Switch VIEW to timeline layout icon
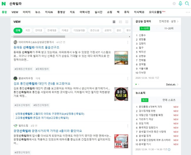This screenshot has height=155, width=191. coord(120,22)
